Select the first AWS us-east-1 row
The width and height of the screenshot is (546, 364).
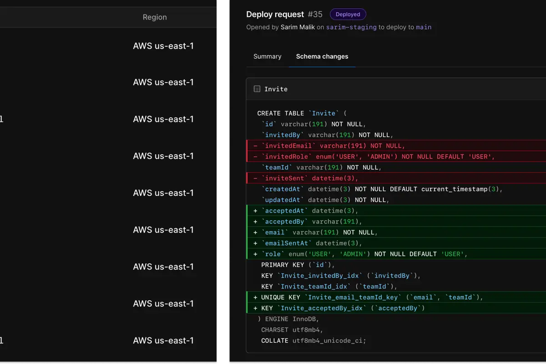(x=163, y=45)
